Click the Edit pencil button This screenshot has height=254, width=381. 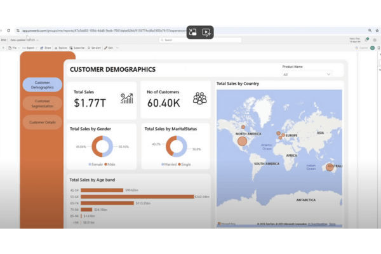click(x=109, y=48)
